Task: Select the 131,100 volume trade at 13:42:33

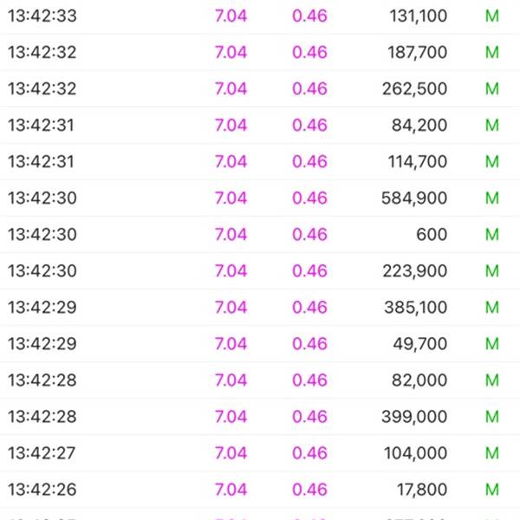Action: pyautogui.click(x=260, y=16)
